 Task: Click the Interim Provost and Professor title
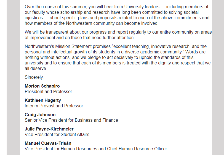click(x=54, y=106)
